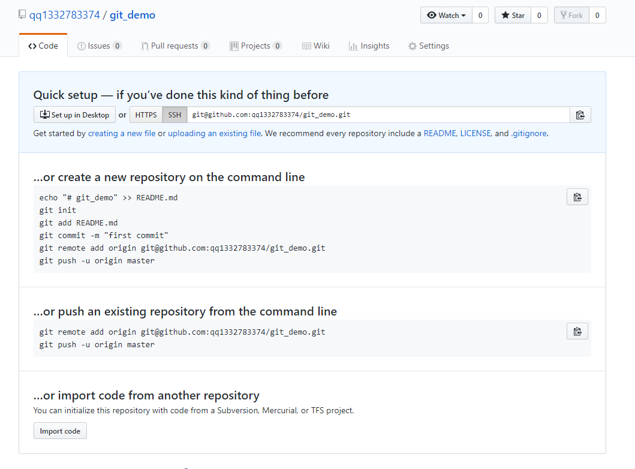Open the 'uploading an existing file' link
Screen dimensions: 635x469
pyautogui.click(x=214, y=134)
